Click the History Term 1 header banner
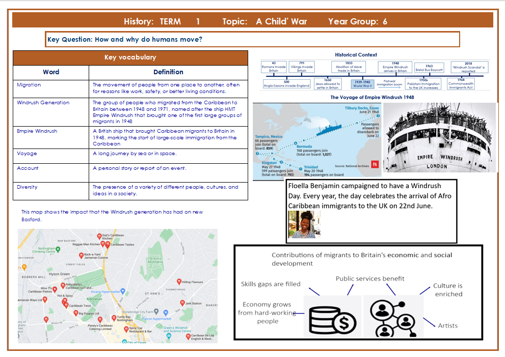Screen dimensions: 505x357 tap(253, 21)
